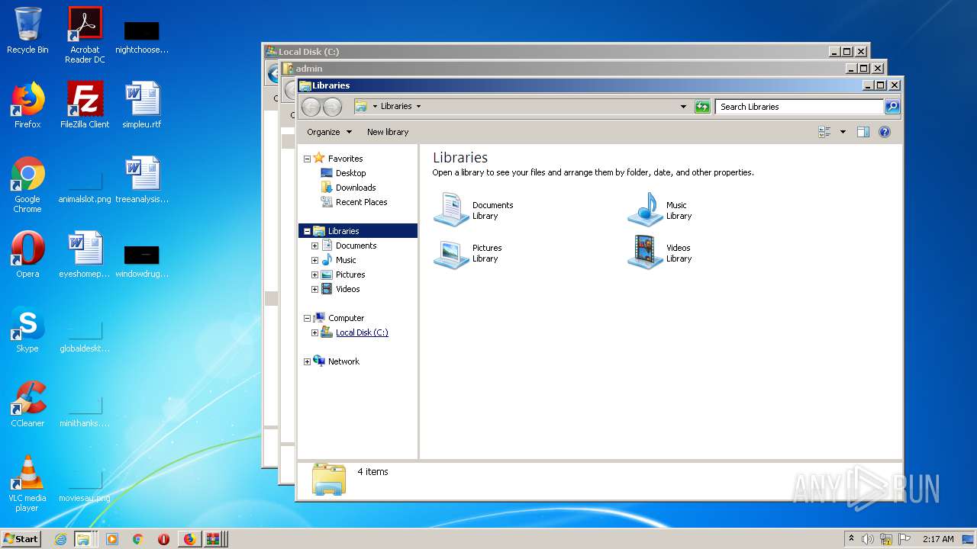Collapse the Computer tree node
Screen dimensions: 977x549
pyautogui.click(x=307, y=318)
